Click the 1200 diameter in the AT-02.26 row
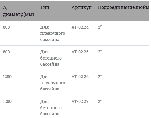 click(x=7, y=77)
